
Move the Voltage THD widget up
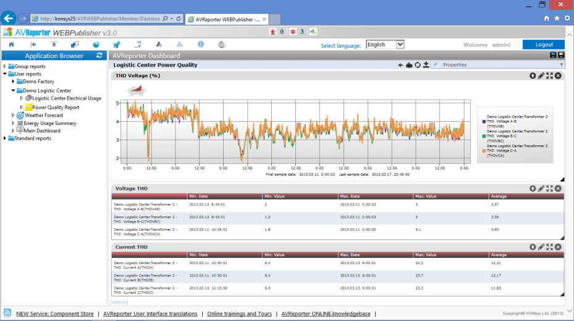533,189
